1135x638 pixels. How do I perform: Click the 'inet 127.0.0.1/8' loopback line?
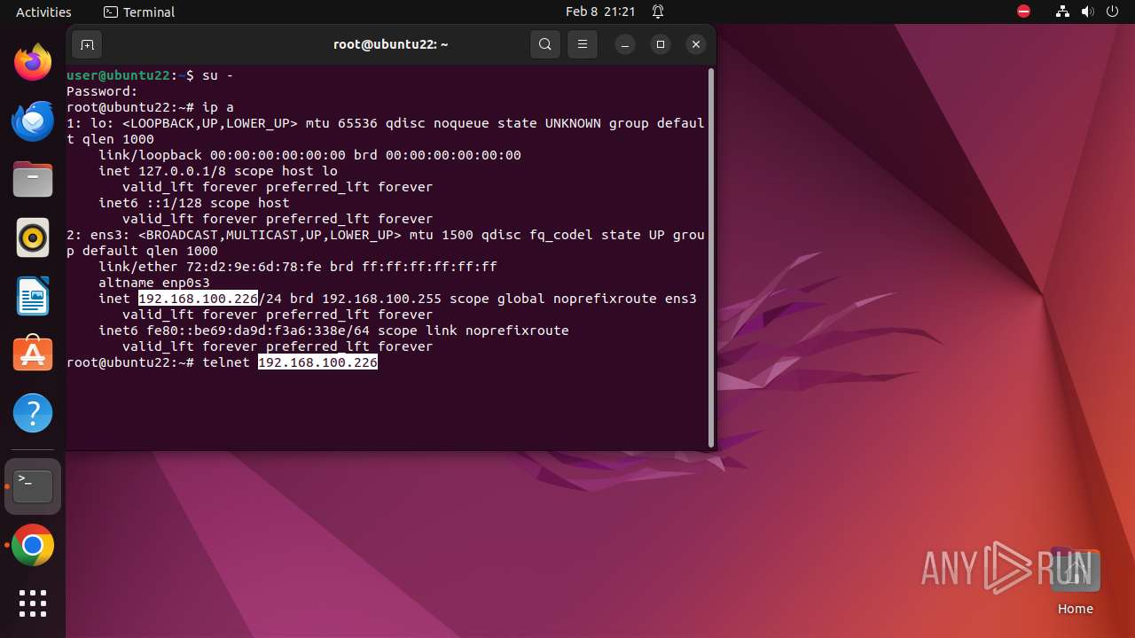pyautogui.click(x=218, y=171)
